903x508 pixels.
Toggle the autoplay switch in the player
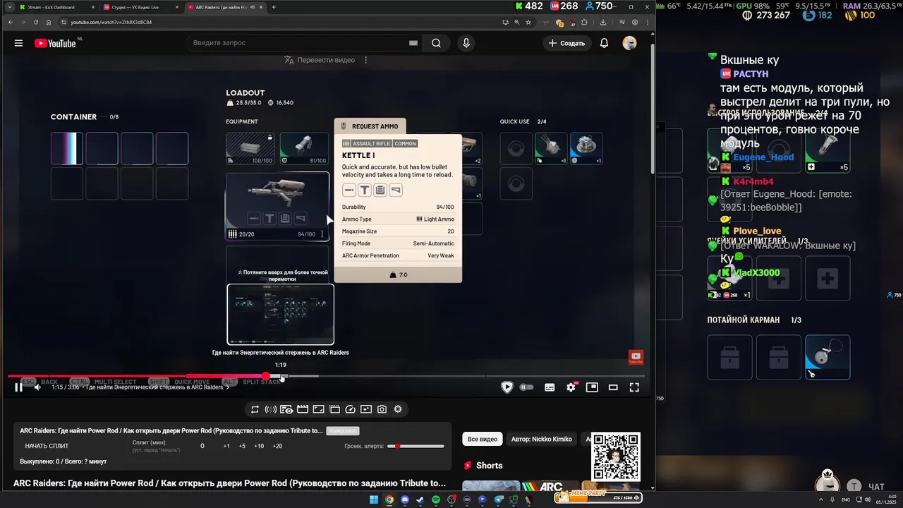[x=526, y=387]
